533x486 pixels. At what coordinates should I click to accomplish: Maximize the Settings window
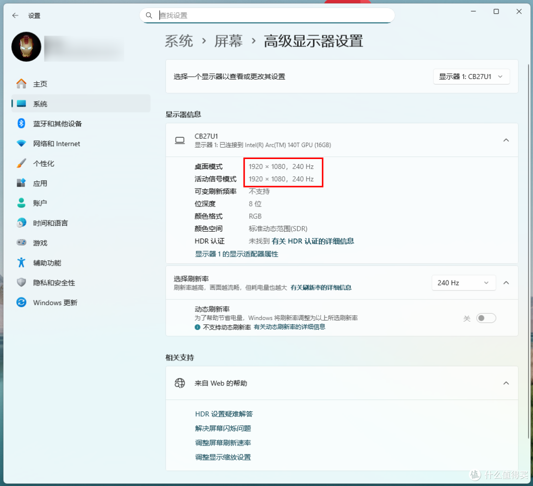(x=496, y=11)
